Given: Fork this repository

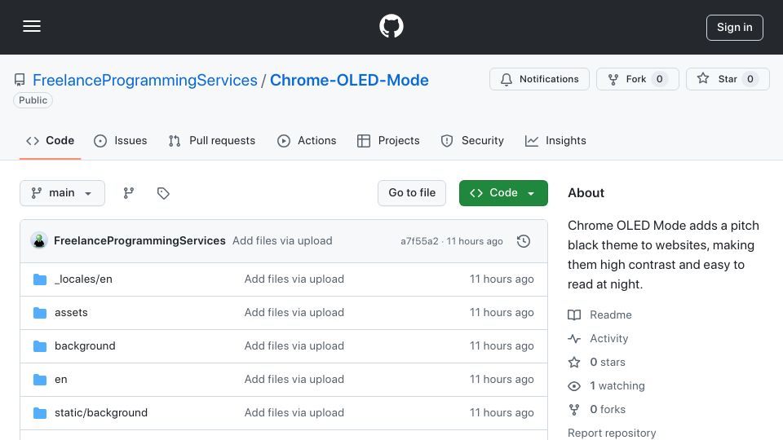Looking at the screenshot, I should 638,79.
